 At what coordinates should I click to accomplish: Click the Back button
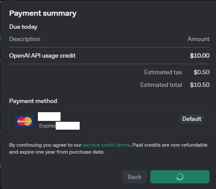135,177
